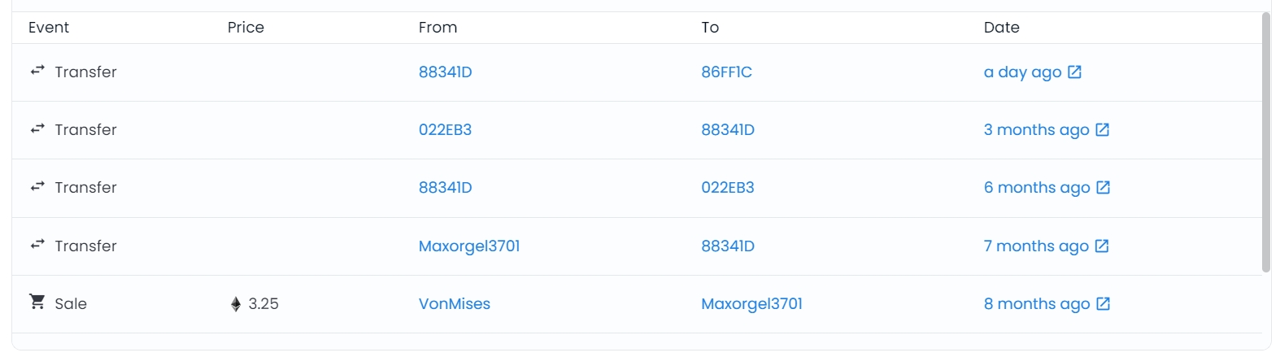Click the Event column header

click(x=49, y=28)
